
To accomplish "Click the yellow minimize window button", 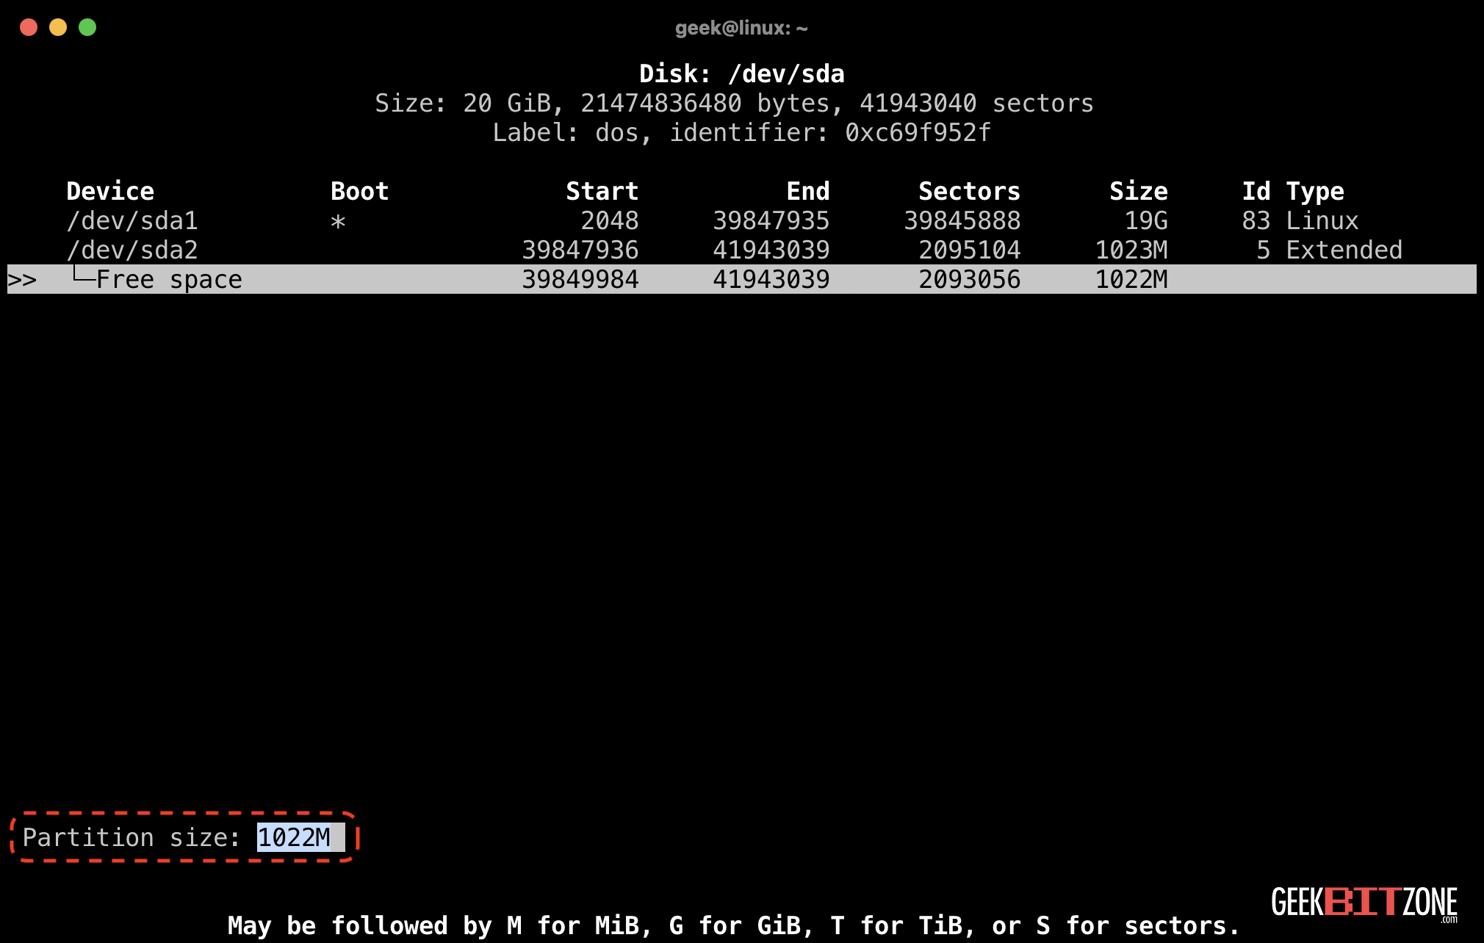I will pos(58,27).
